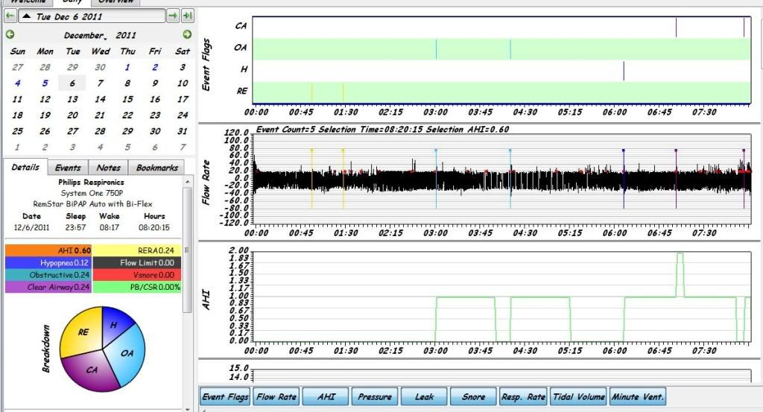This screenshot has height=412, width=763.
Task: Click first yellow RE flag near 00:55
Action: point(312,92)
